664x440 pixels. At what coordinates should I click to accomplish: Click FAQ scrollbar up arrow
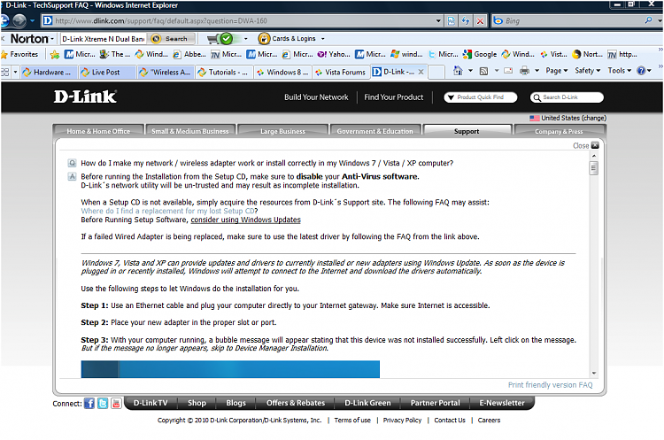coord(594,157)
